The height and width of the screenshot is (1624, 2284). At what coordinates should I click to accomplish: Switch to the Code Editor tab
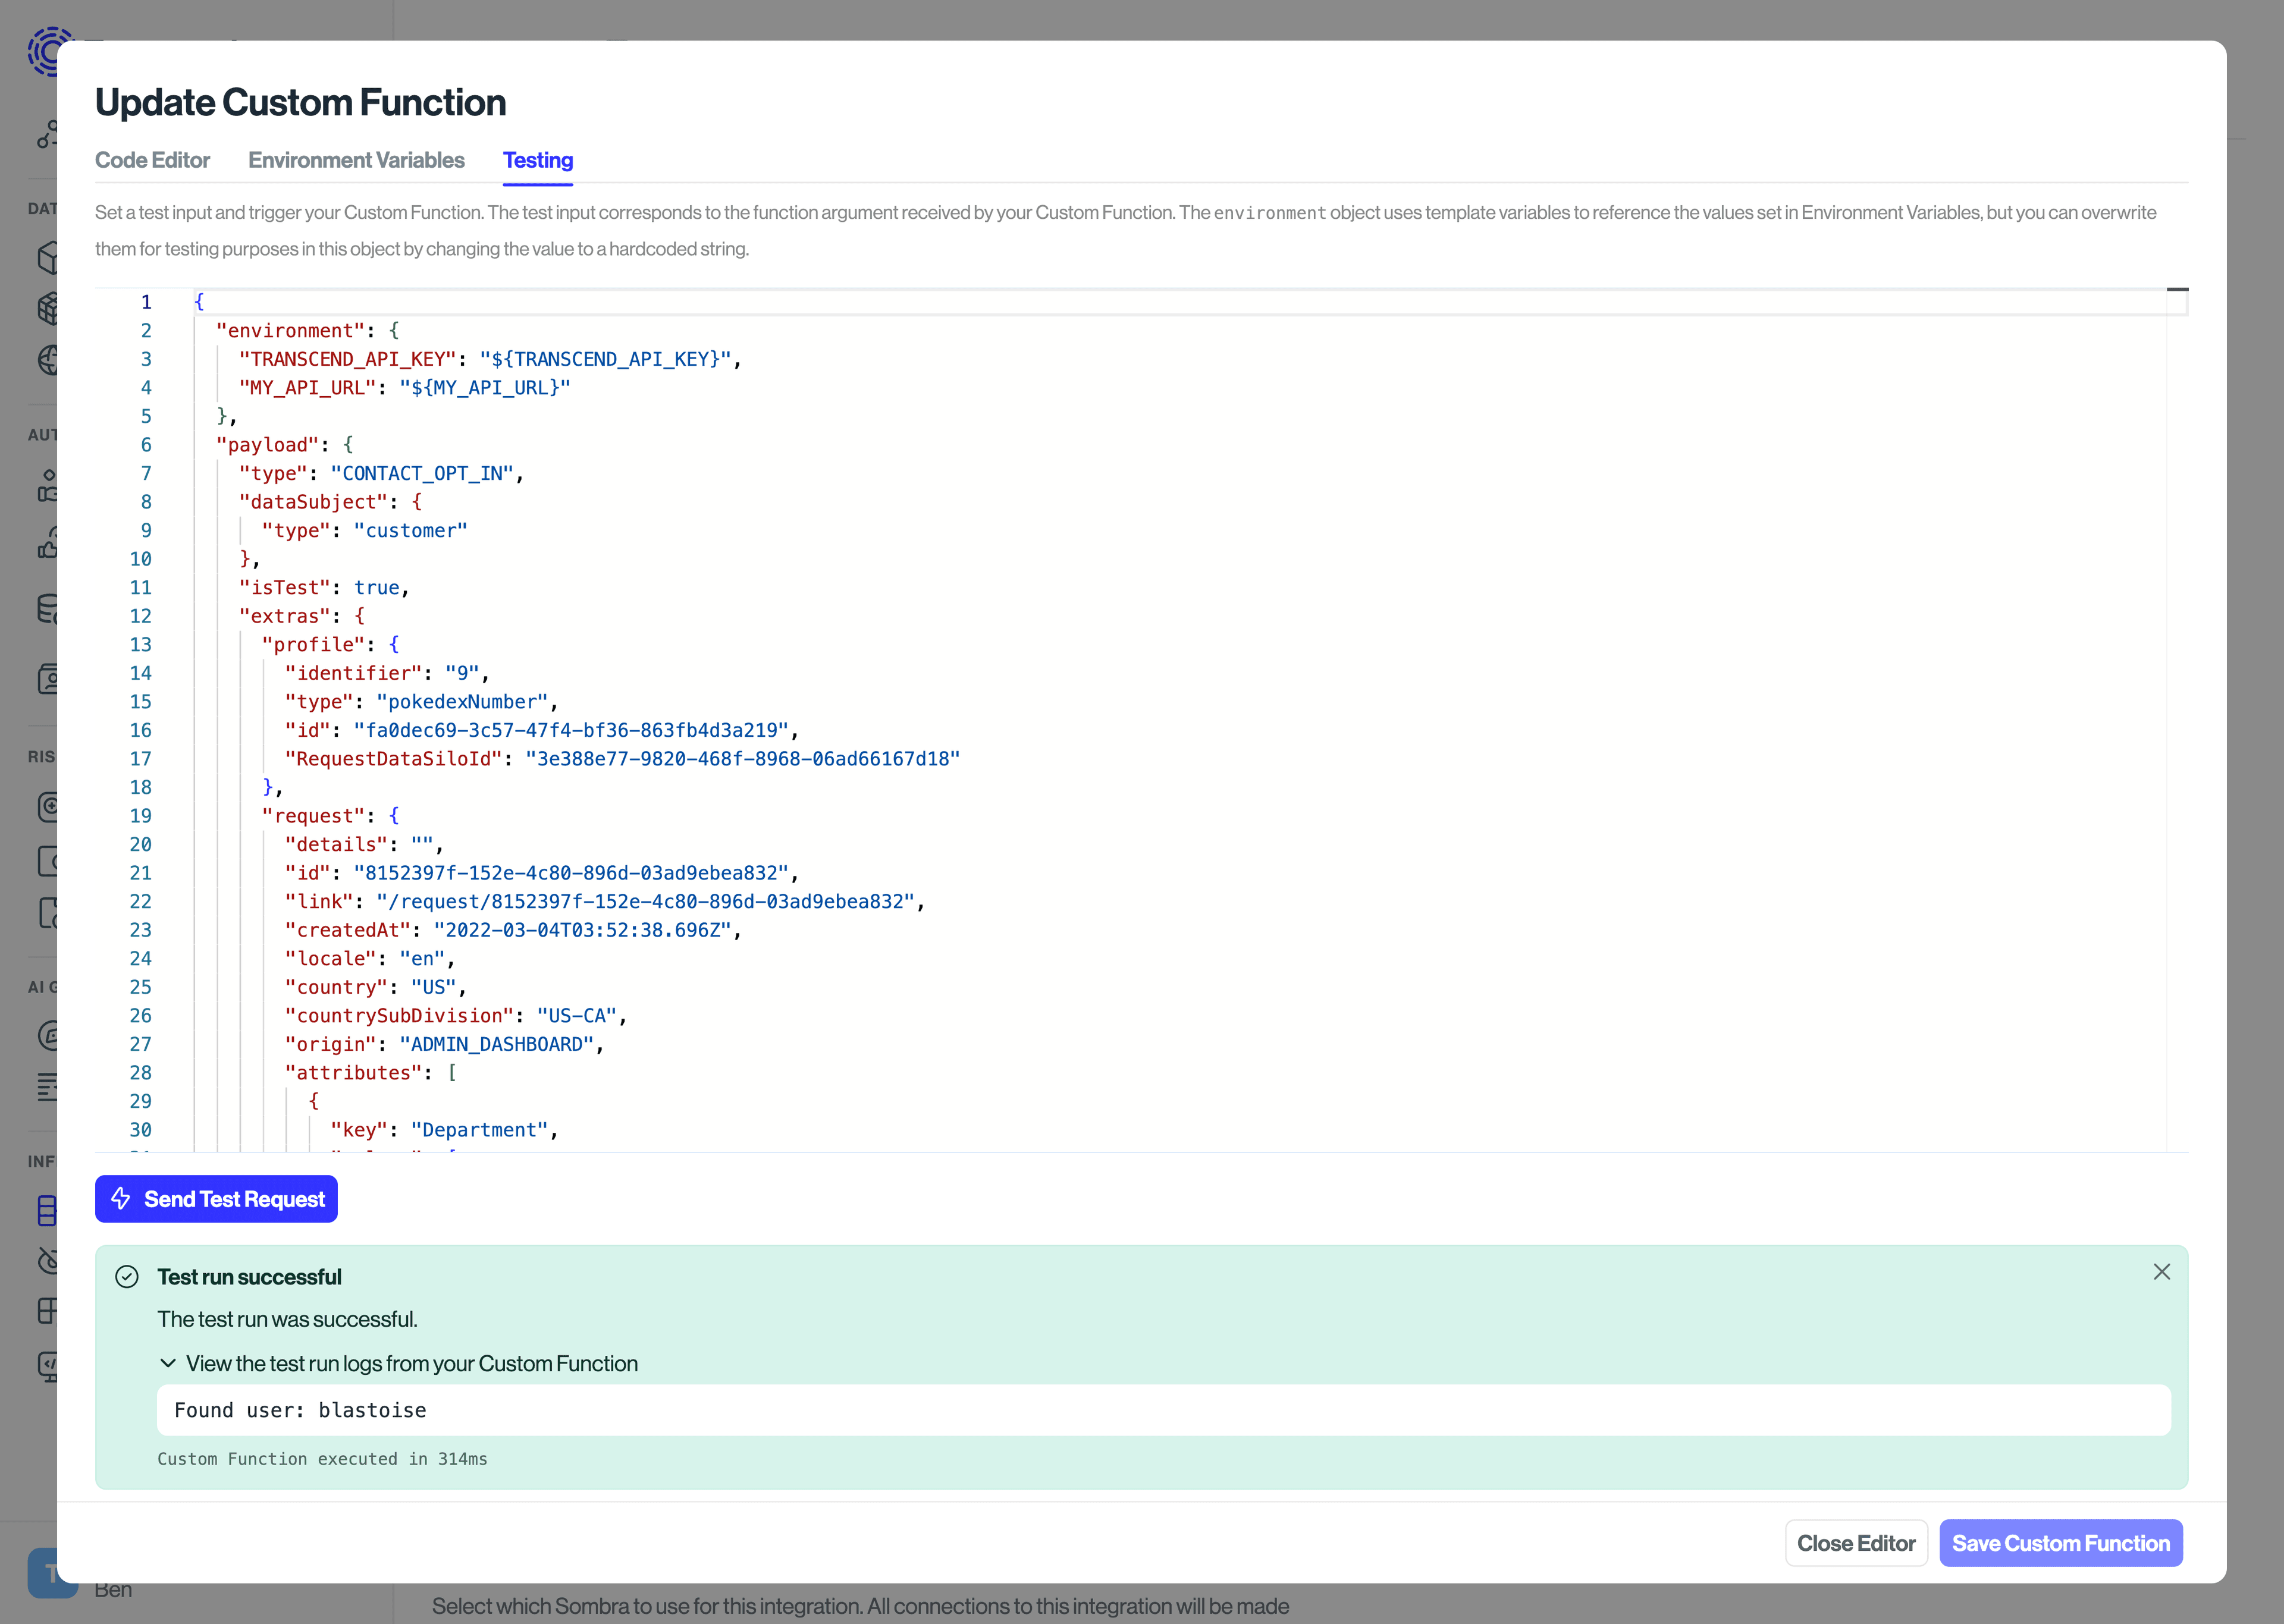pyautogui.click(x=152, y=160)
